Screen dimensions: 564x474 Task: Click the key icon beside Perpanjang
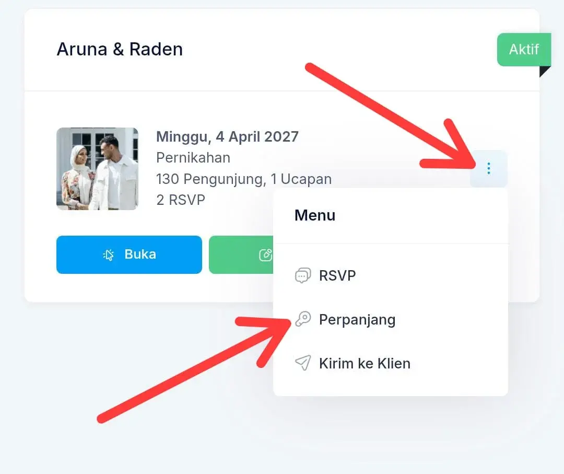[303, 319]
